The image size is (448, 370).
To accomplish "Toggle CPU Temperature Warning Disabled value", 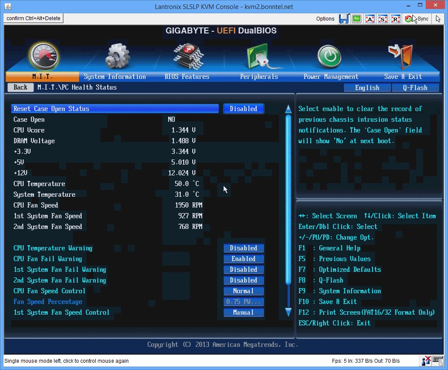I will click(x=243, y=248).
